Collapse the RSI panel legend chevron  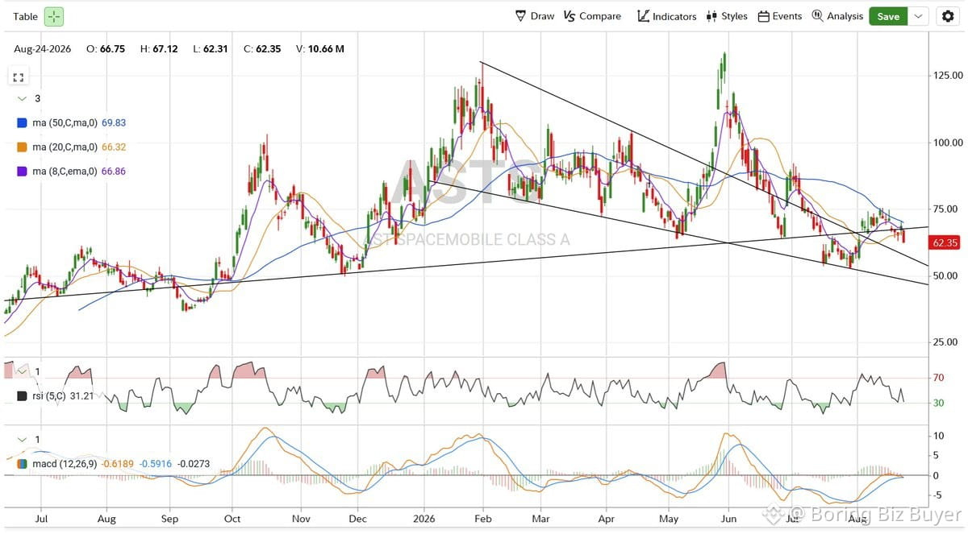22,372
